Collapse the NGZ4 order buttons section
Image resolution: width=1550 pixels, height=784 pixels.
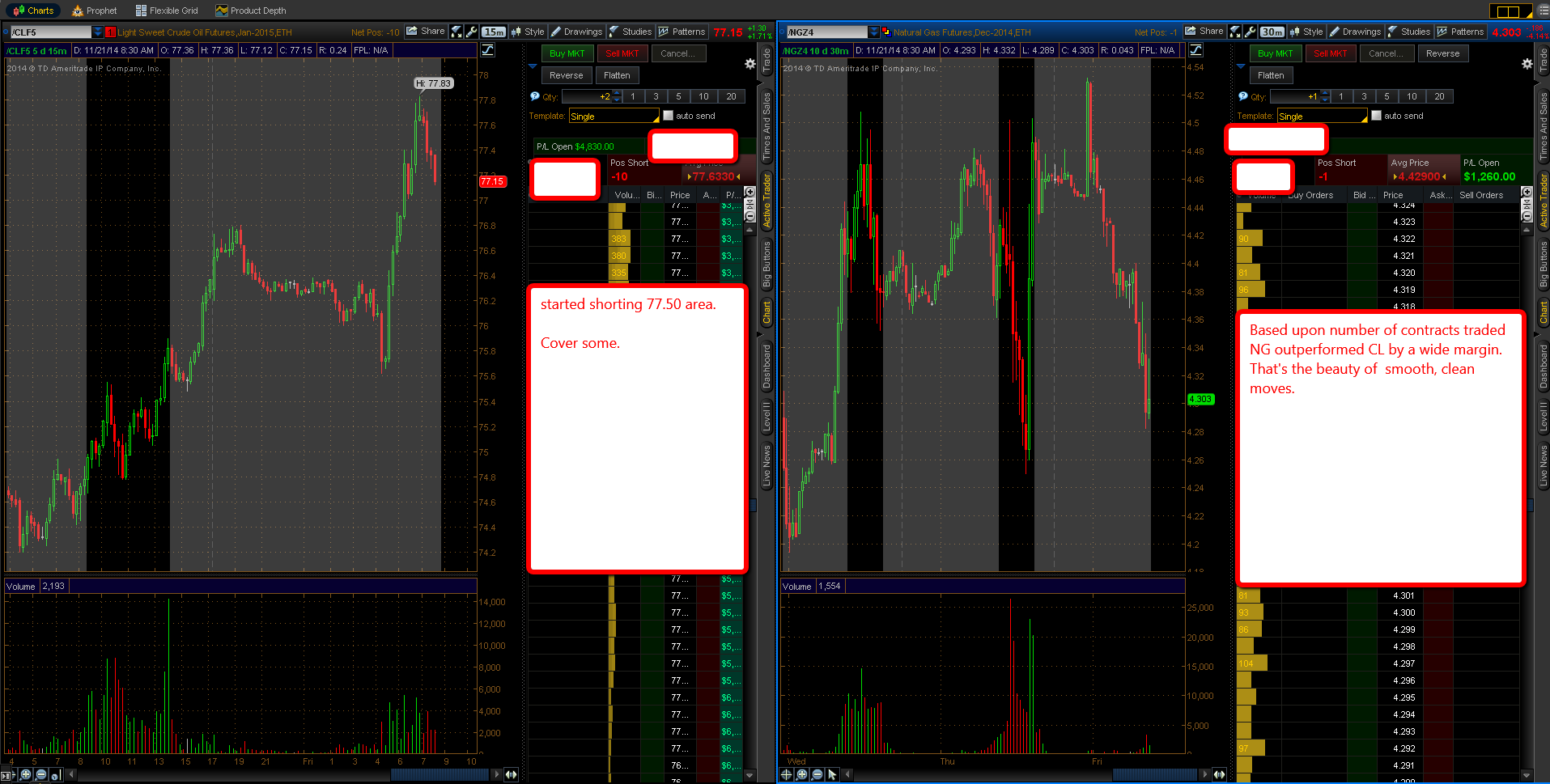(1241, 66)
